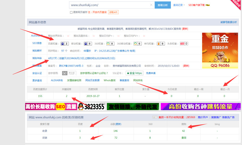Select the 域名解析 row label

tap(37, 51)
